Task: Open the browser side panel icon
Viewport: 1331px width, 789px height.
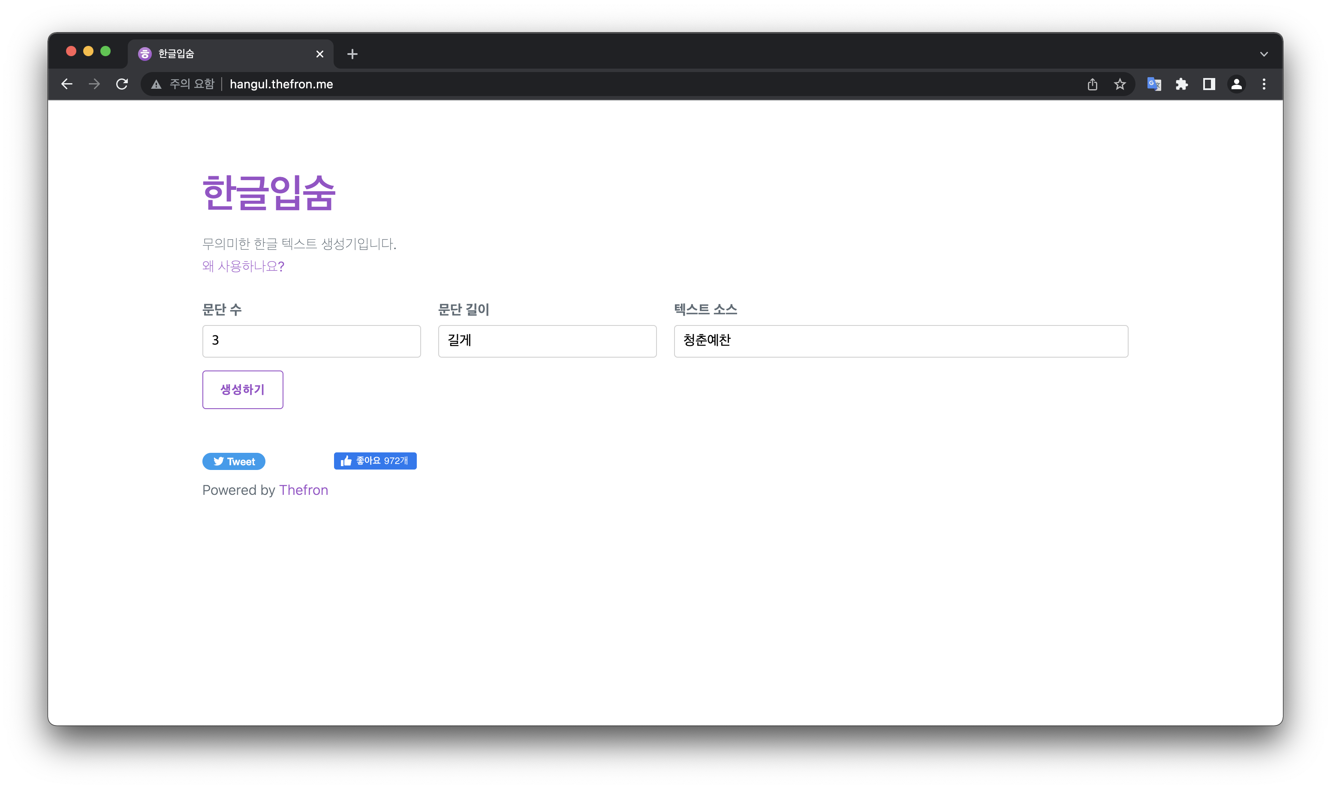Action: tap(1208, 84)
